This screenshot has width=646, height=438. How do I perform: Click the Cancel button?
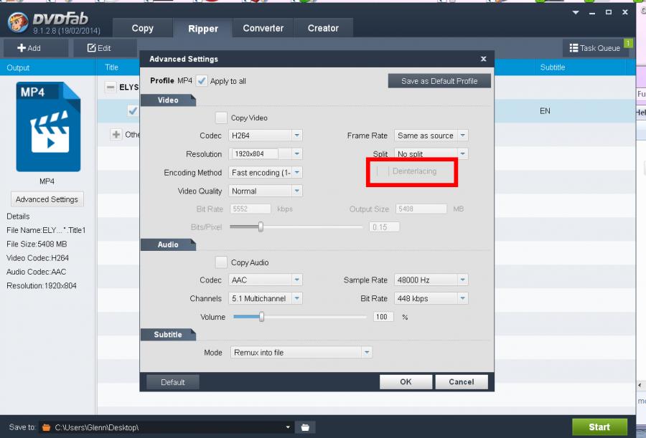(462, 381)
